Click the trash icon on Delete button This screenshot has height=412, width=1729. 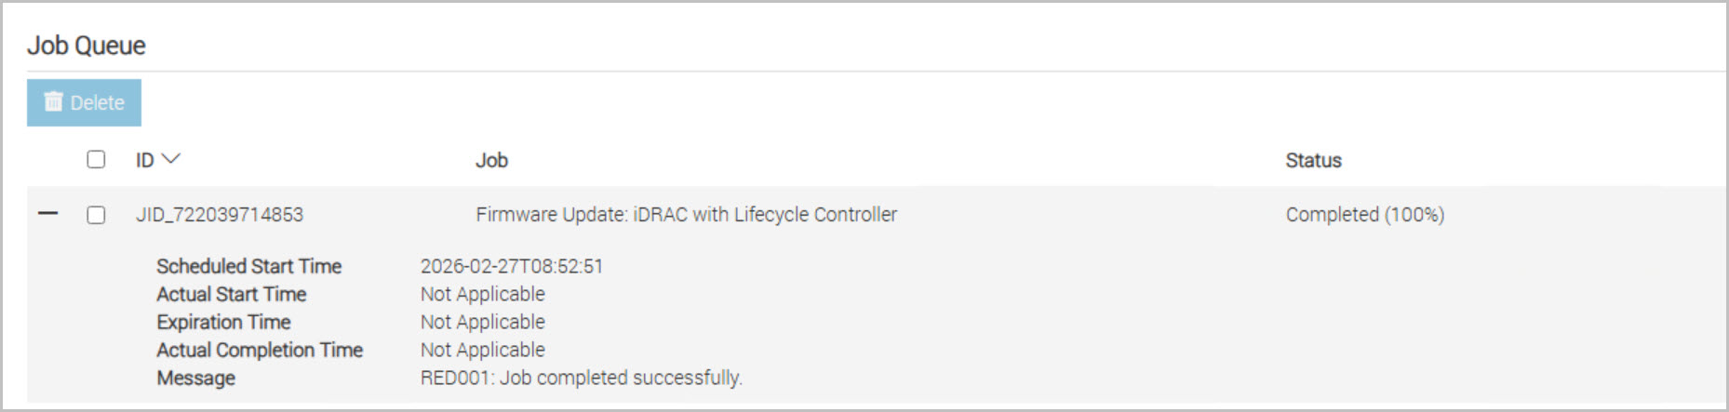pyautogui.click(x=54, y=101)
